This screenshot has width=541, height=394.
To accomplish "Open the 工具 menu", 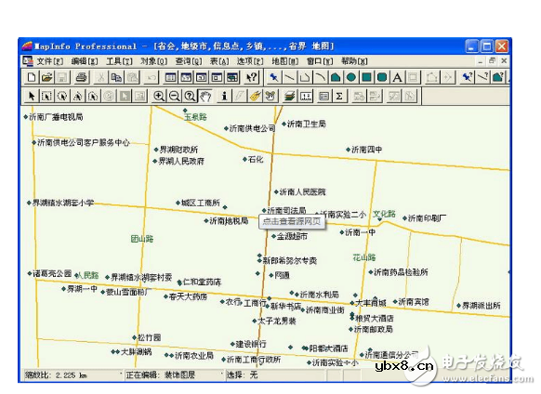I will coord(119,61).
